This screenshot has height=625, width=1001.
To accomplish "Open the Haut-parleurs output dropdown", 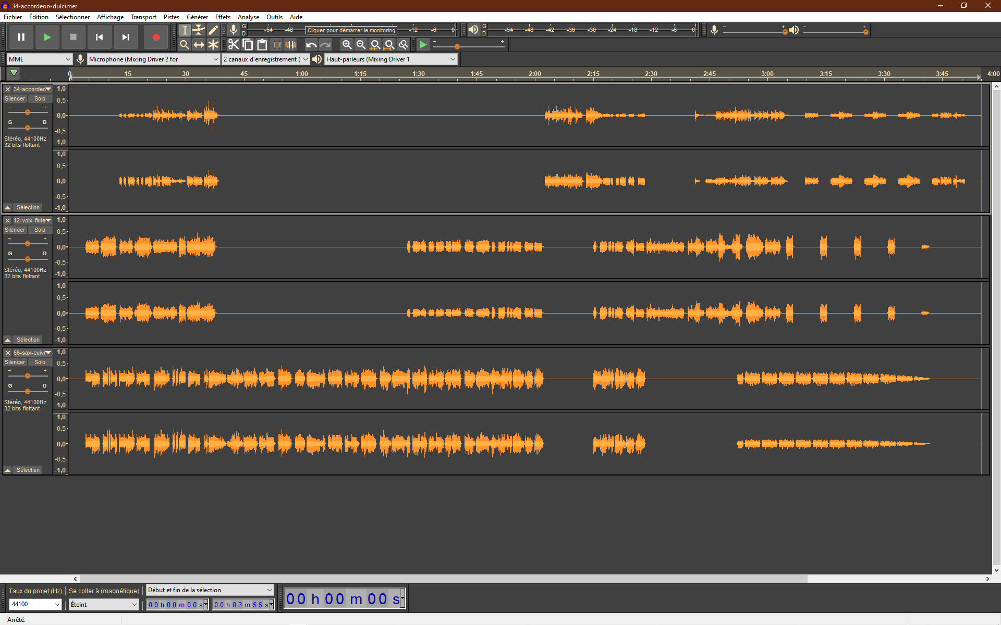I will 389,59.
